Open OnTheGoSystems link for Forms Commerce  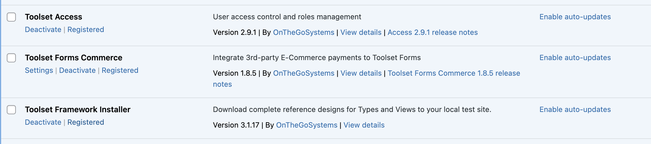303,73
